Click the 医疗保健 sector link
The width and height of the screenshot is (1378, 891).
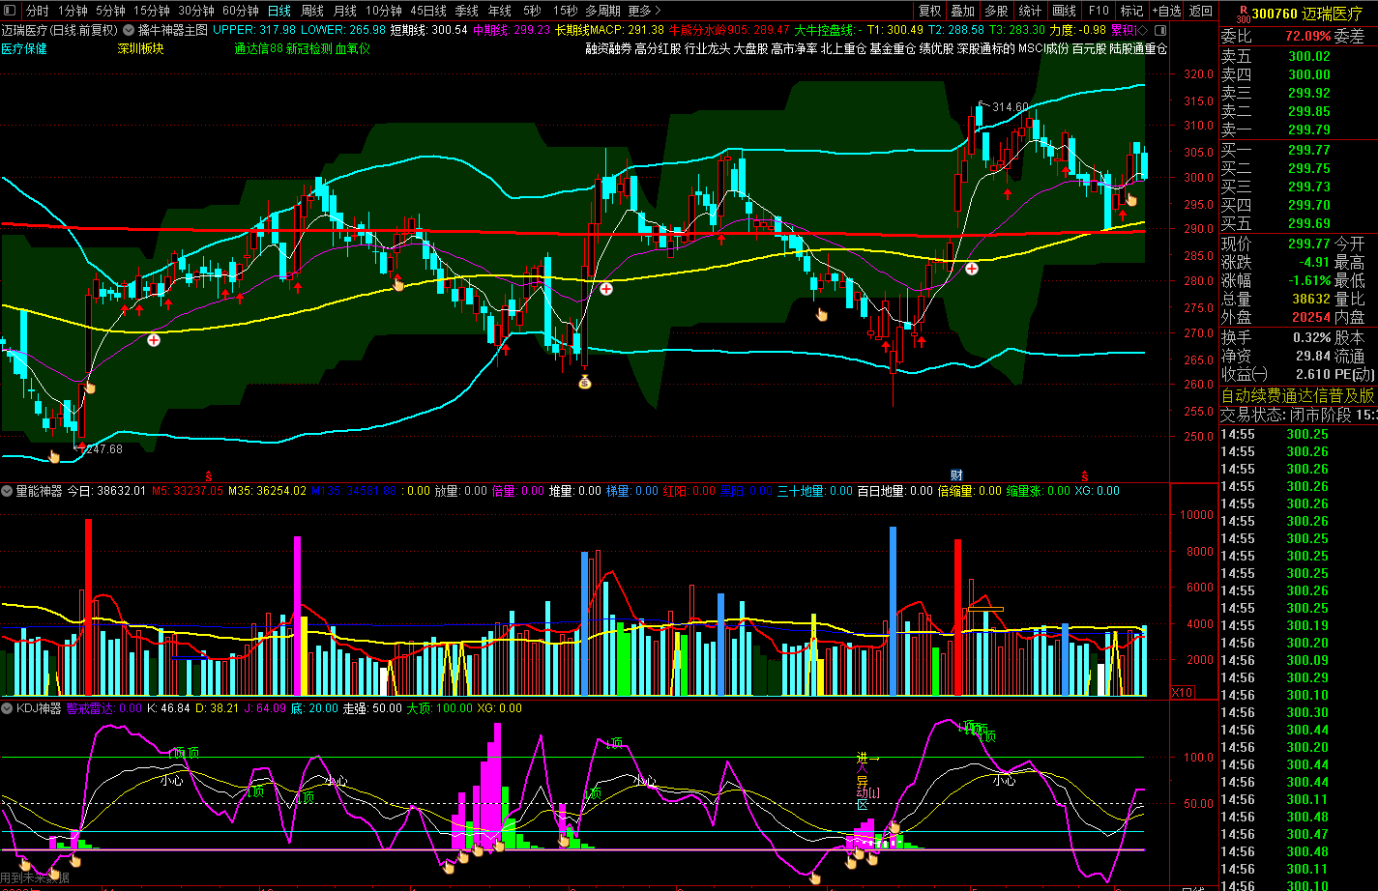pos(24,48)
